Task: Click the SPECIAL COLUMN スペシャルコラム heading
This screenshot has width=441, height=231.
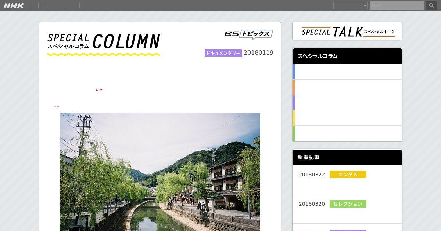Action: tap(103, 45)
